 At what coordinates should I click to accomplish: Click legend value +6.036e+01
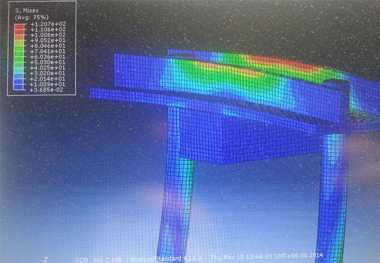[x=48, y=57]
